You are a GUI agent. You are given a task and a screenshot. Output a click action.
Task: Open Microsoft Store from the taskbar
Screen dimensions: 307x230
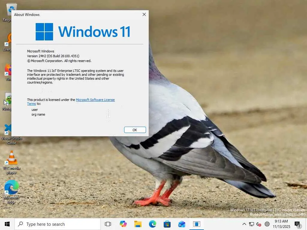167,224
